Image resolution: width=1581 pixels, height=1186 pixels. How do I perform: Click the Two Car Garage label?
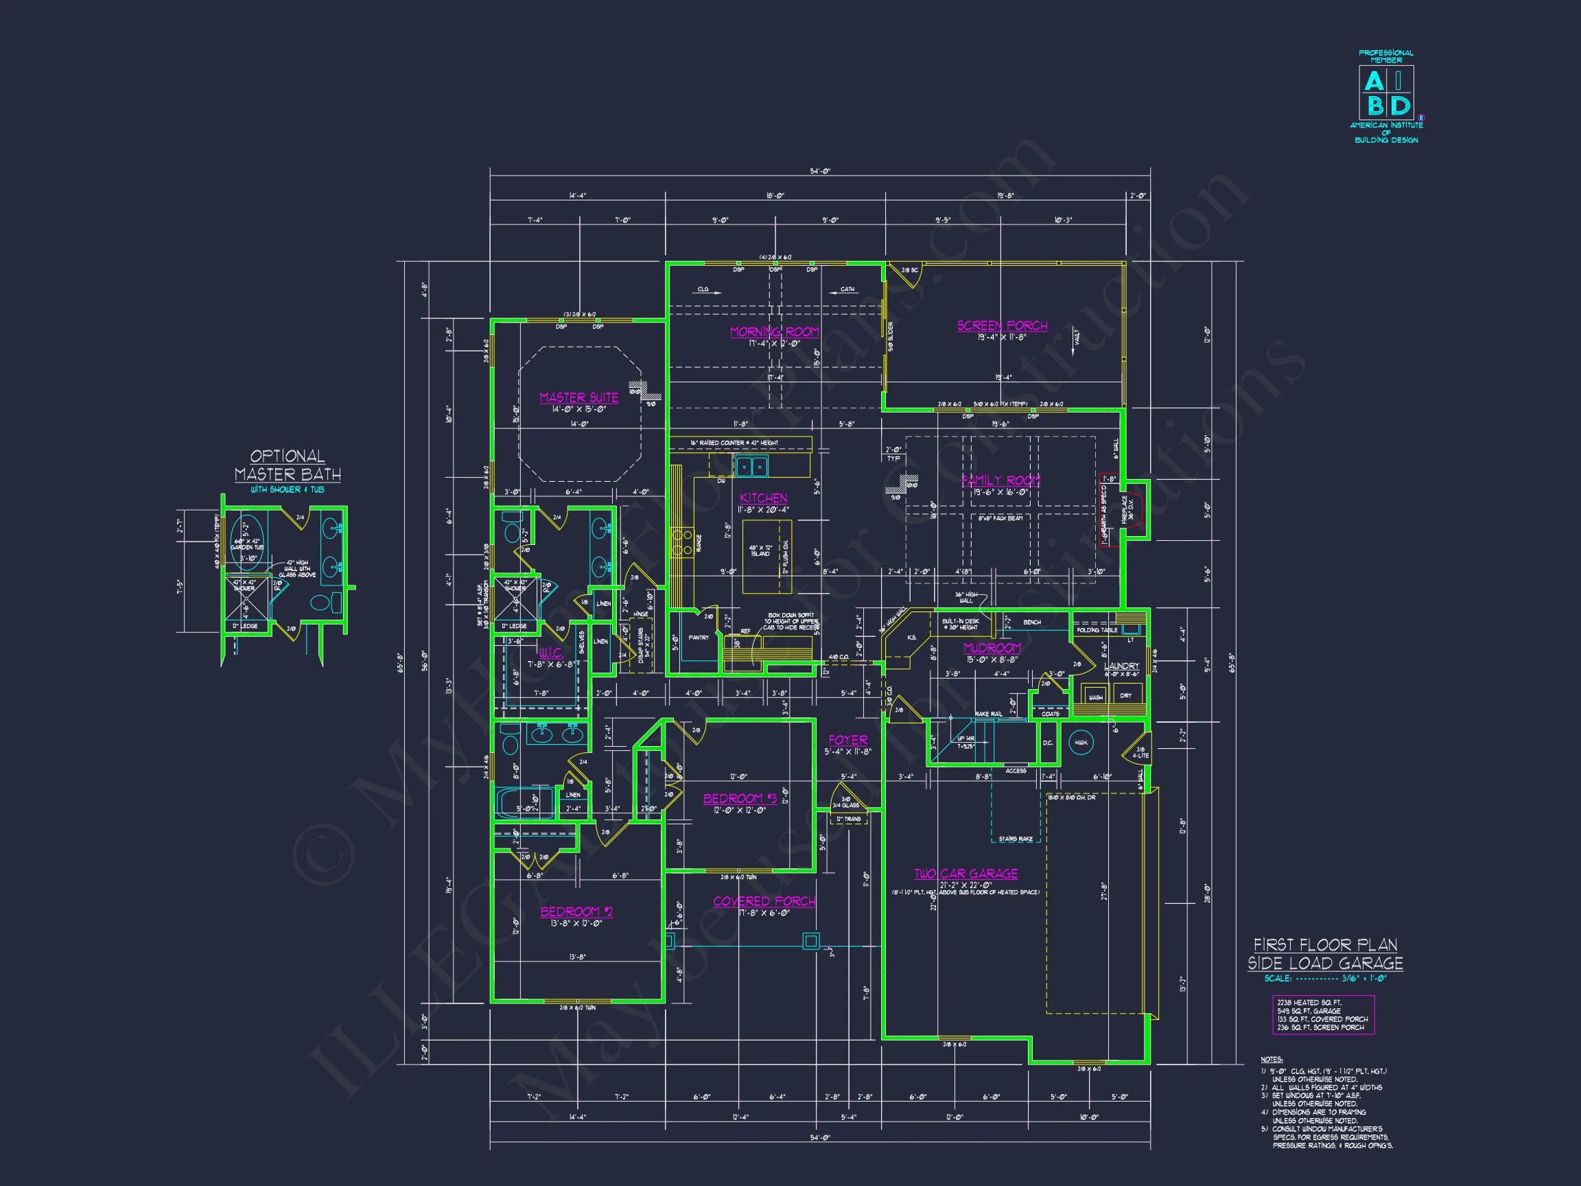click(x=965, y=874)
